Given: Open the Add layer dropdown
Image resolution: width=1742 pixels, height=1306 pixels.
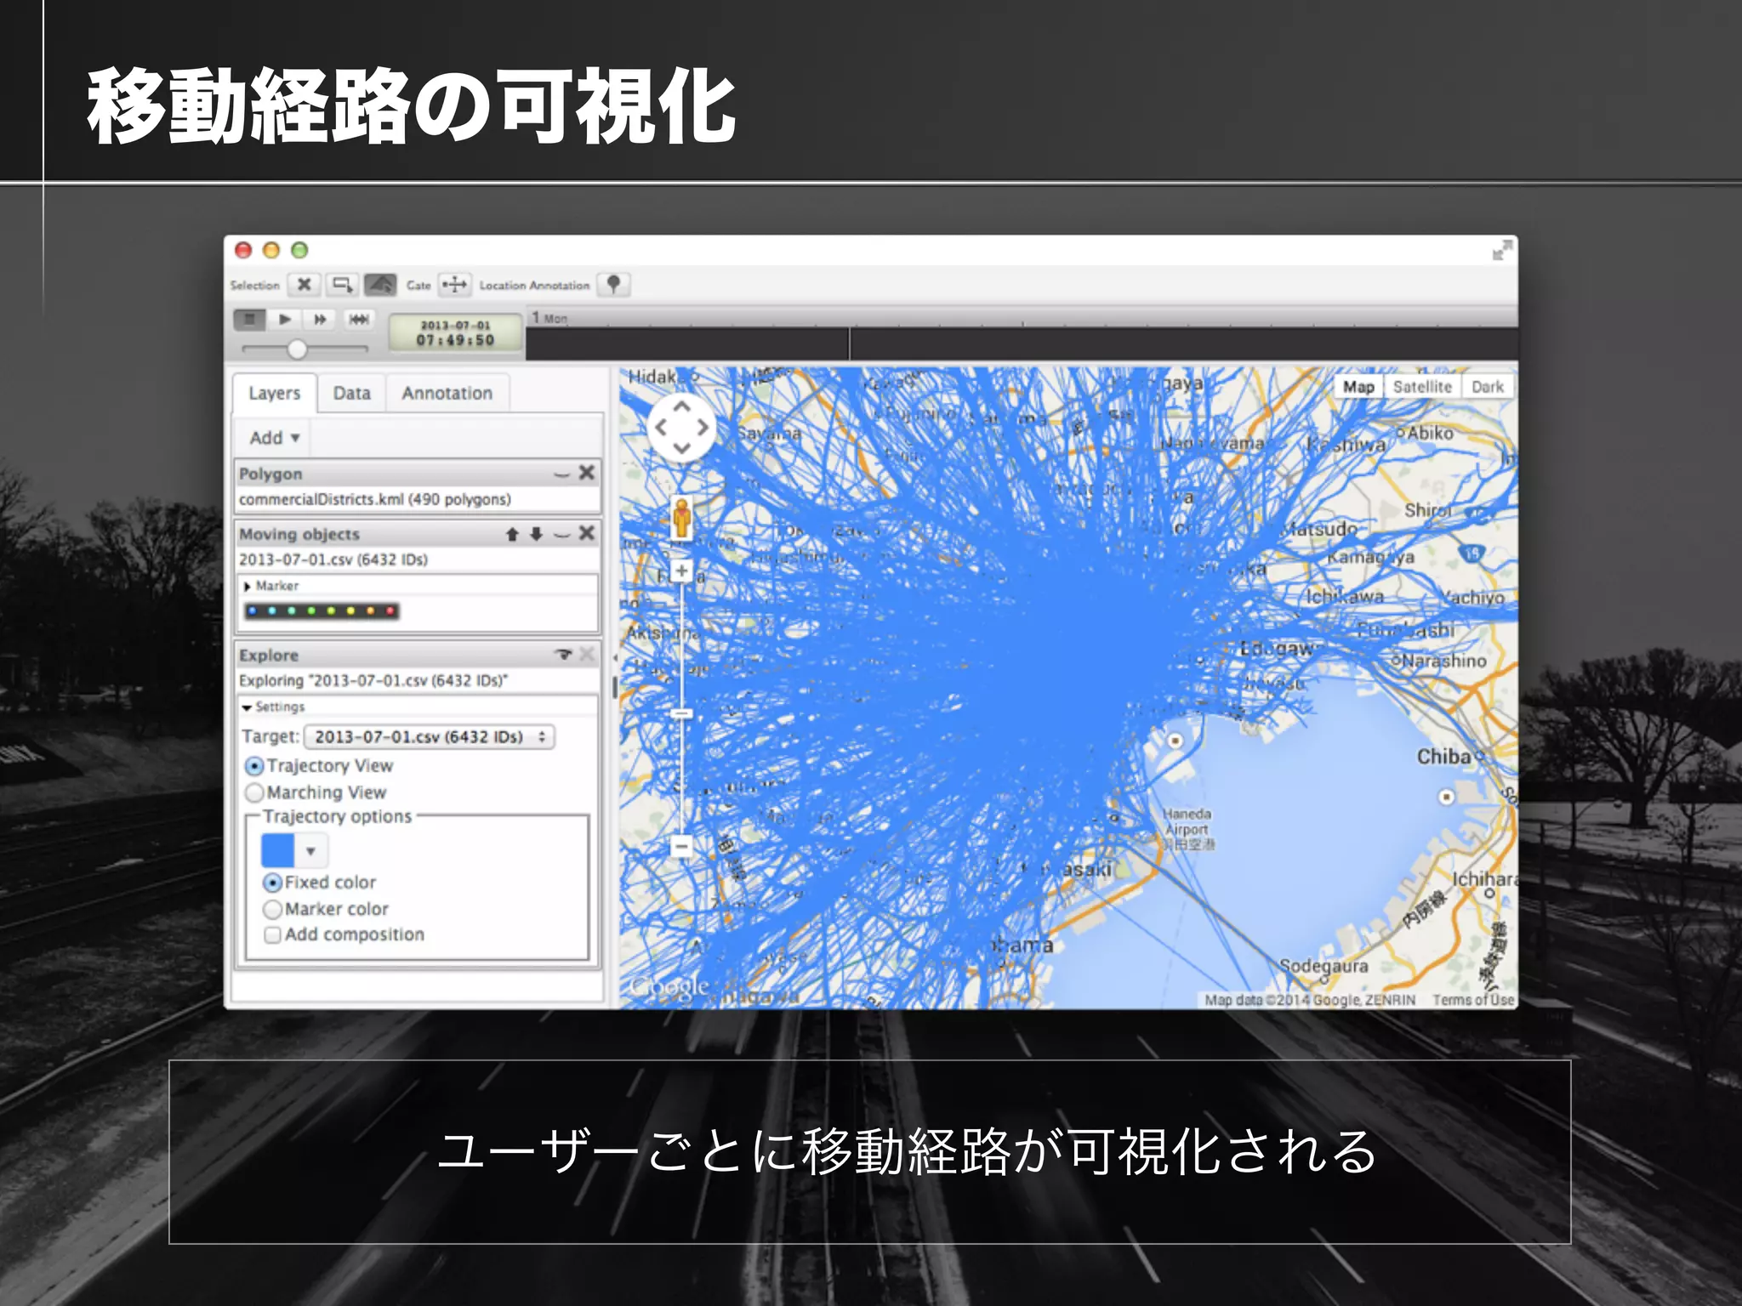Looking at the screenshot, I should tap(274, 438).
